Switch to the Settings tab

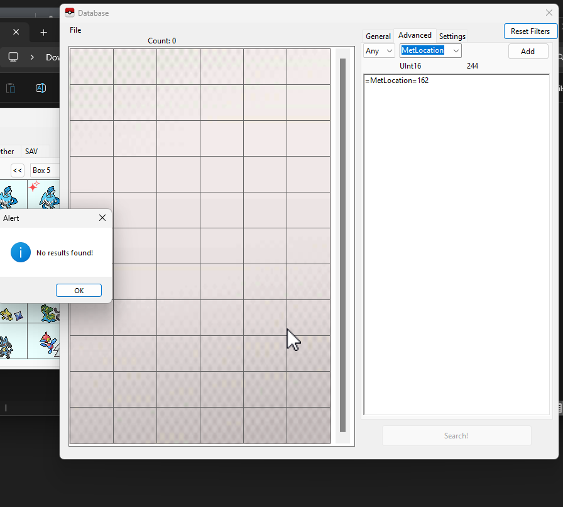[x=452, y=36]
